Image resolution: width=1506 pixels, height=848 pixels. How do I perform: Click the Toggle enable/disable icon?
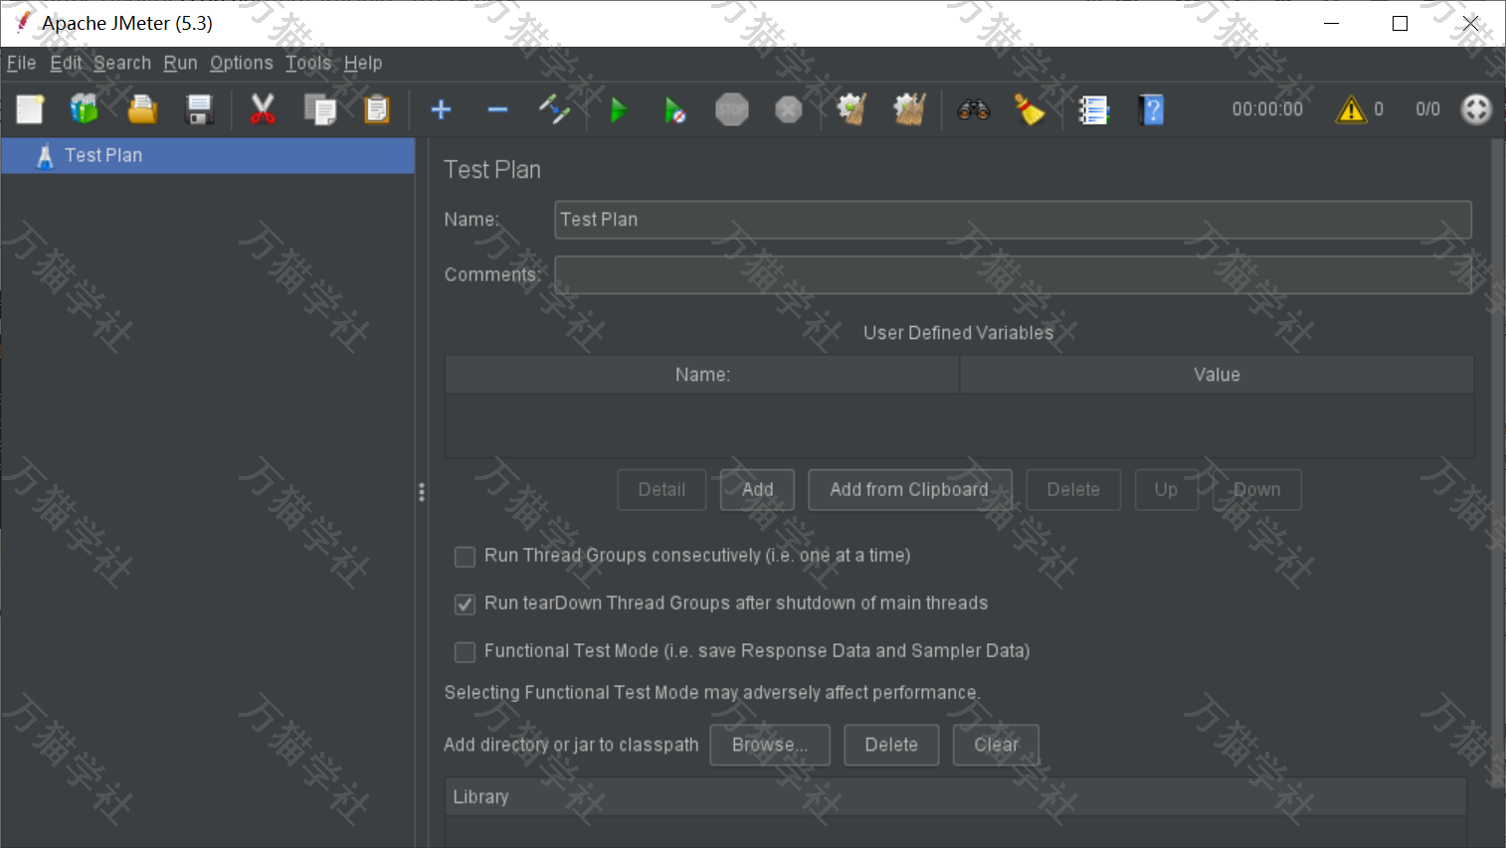tap(554, 109)
